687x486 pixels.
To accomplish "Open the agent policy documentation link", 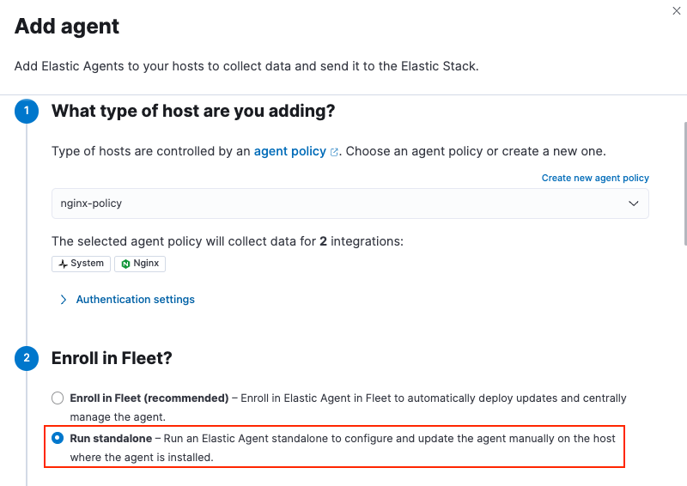I will coord(289,151).
